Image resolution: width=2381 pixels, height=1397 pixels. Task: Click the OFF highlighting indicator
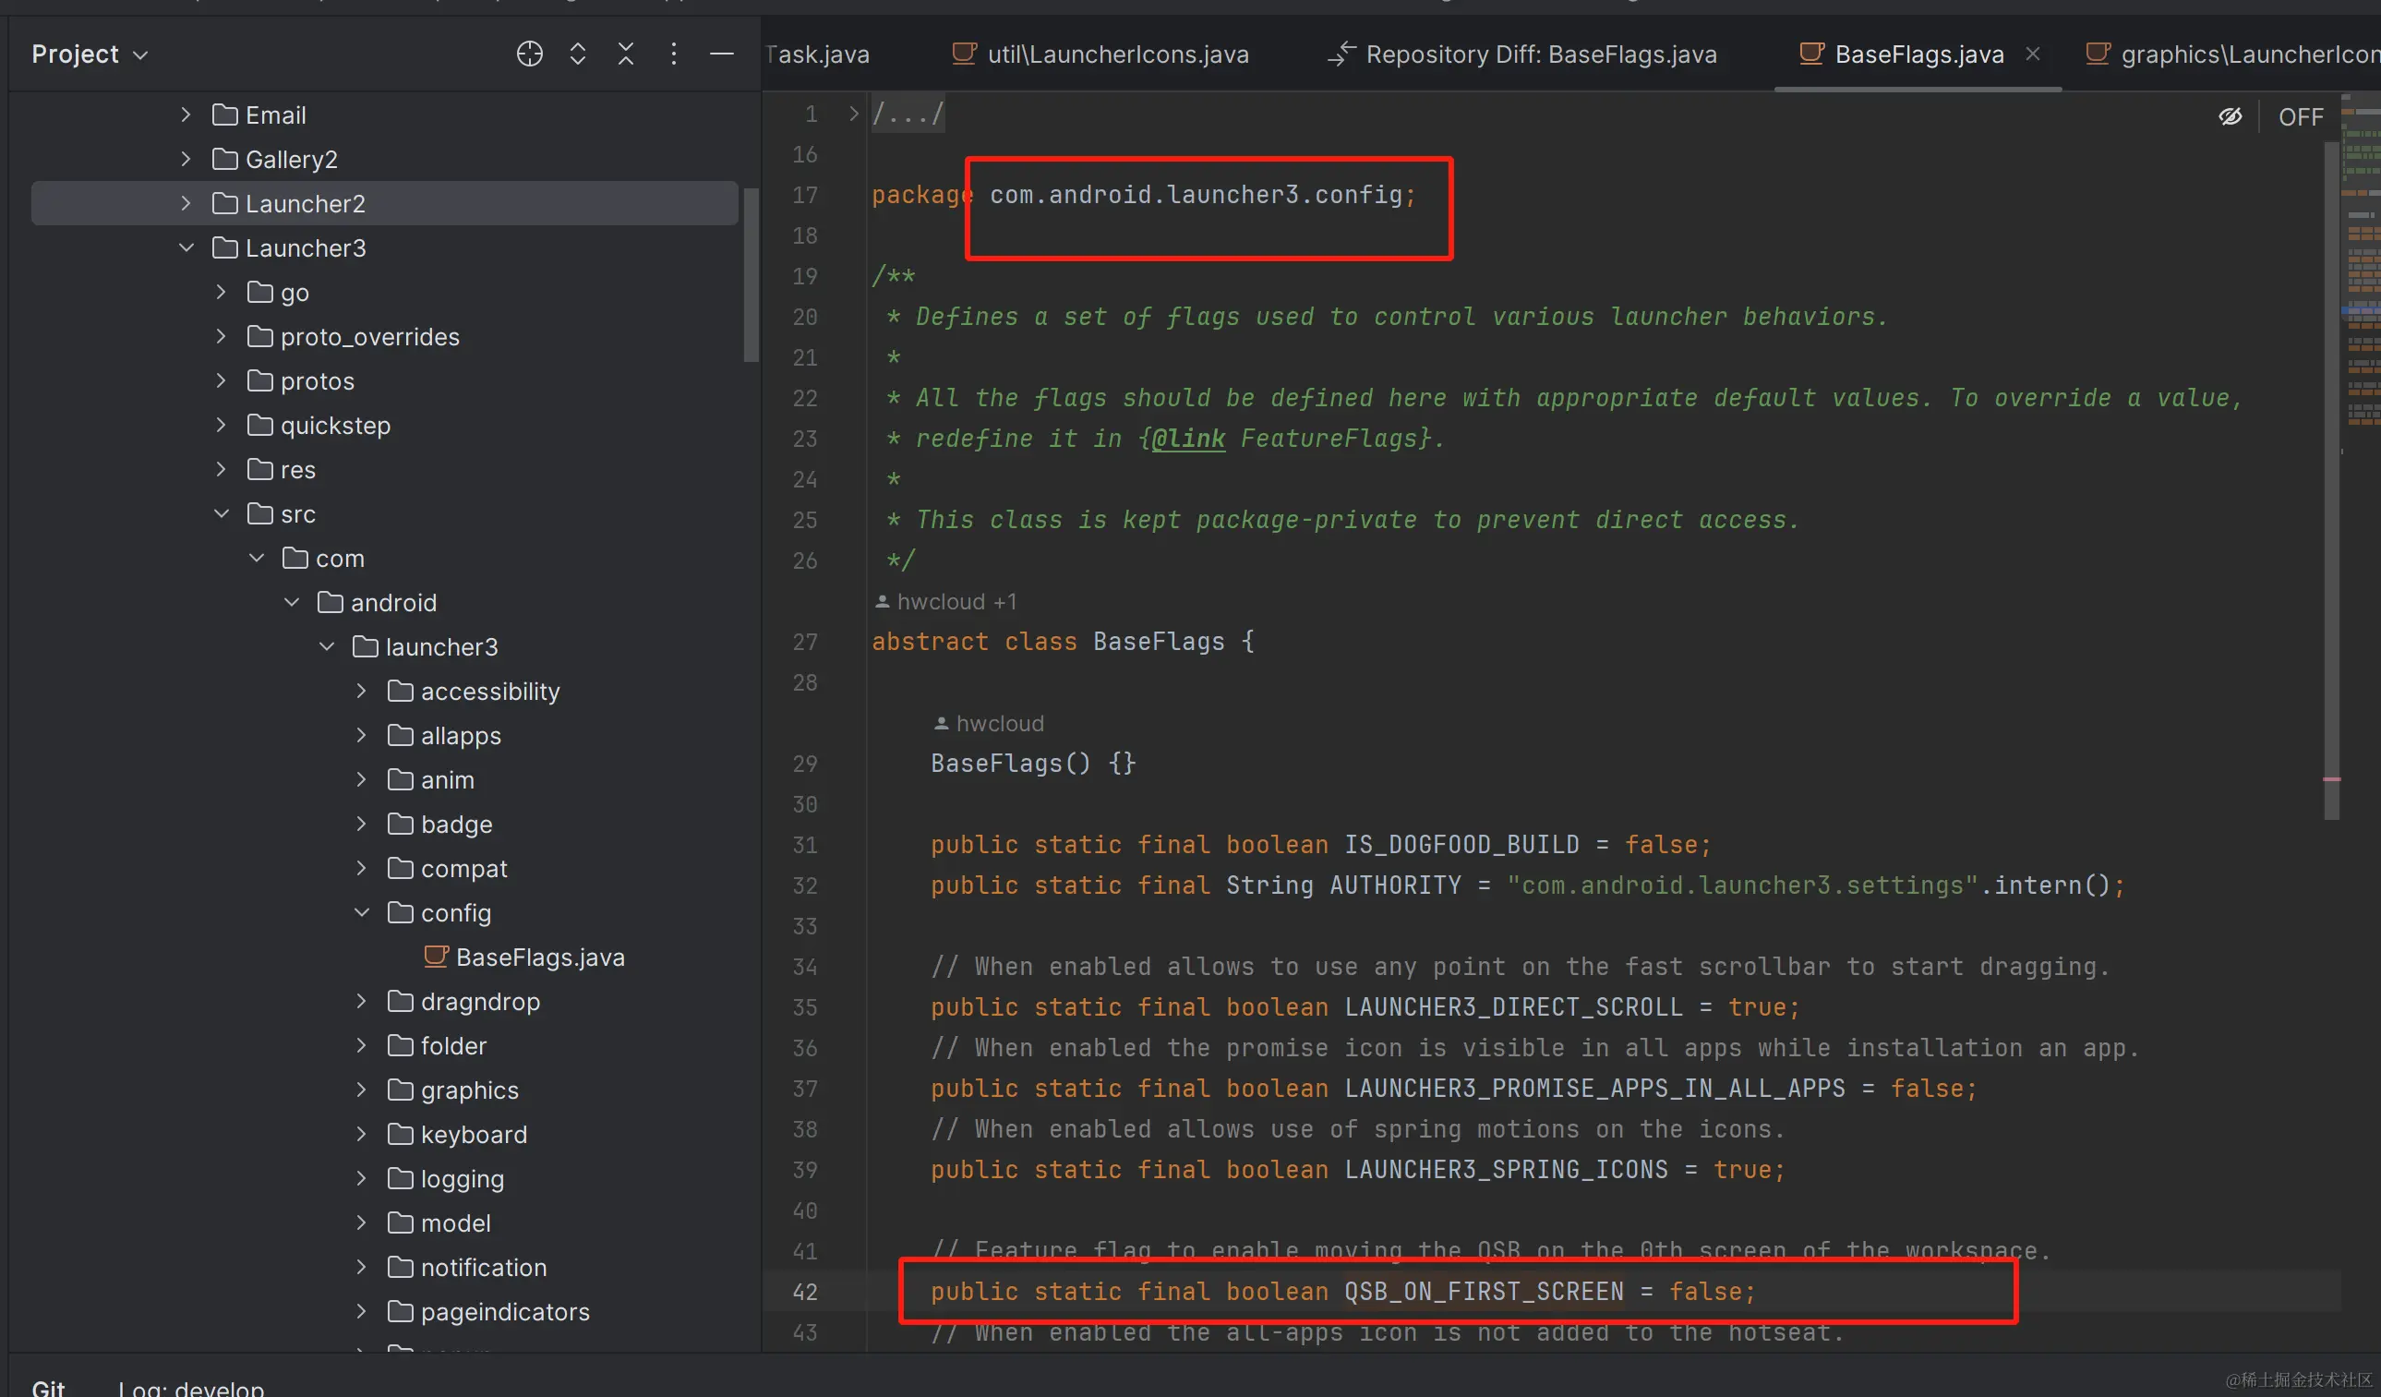(2300, 117)
